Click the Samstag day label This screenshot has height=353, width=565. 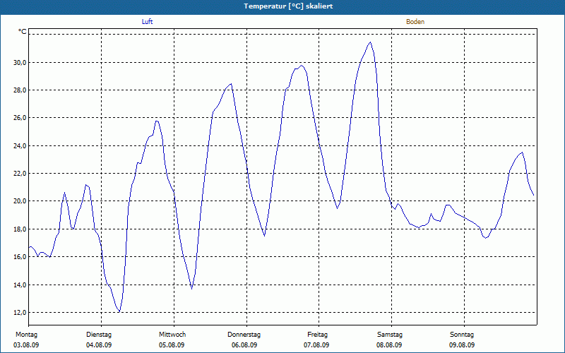pyautogui.click(x=390, y=335)
